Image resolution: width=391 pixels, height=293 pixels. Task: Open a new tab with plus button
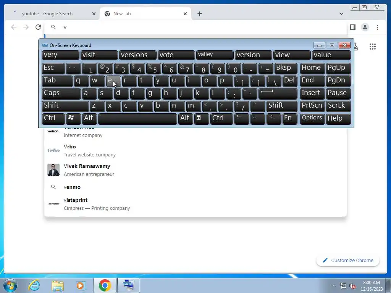coord(199,14)
